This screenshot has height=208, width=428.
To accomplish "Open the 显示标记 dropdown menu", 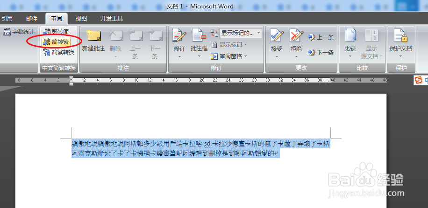I will pyautogui.click(x=229, y=44).
